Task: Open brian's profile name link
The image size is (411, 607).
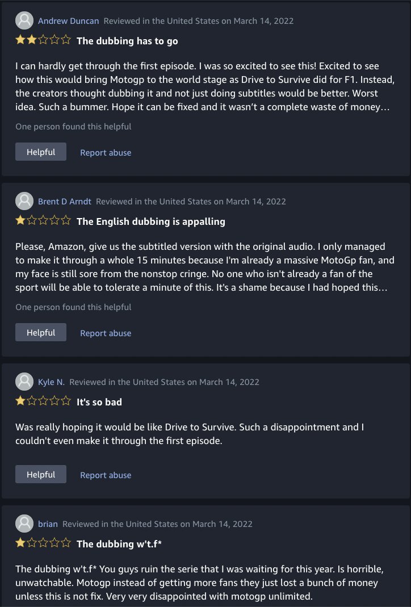Action: click(x=48, y=524)
